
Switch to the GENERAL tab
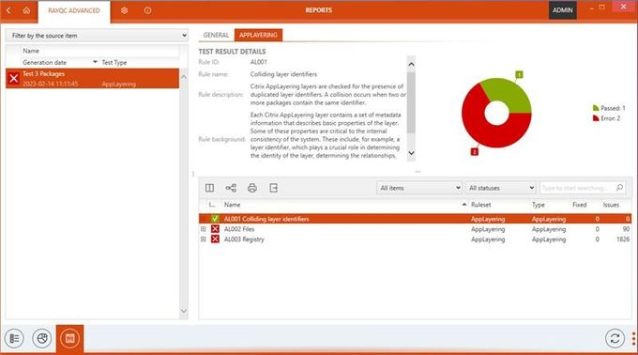coord(216,35)
